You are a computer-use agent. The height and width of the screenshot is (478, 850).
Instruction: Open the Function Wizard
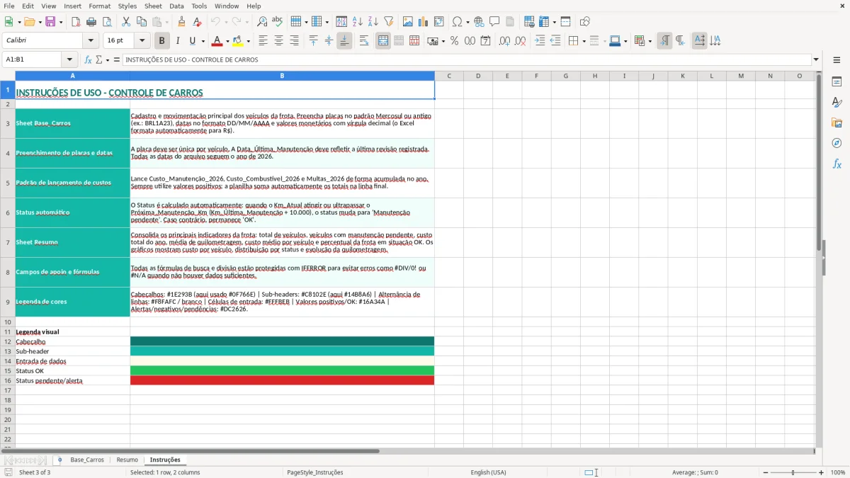pos(89,60)
